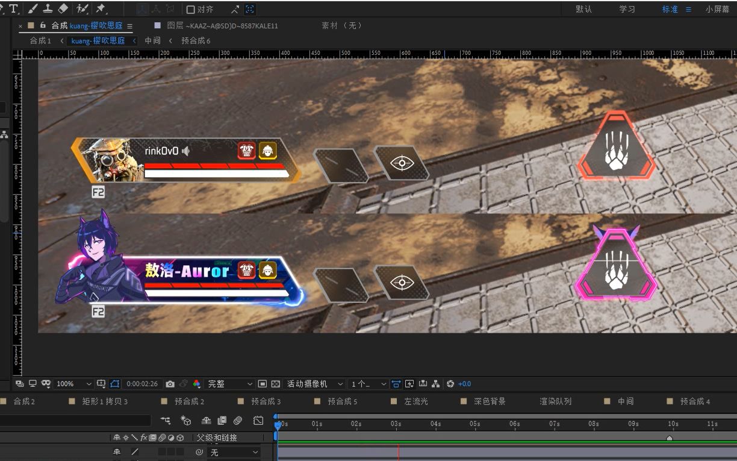Toggle the 对齐 snapping checkbox
Image resolution: width=737 pixels, height=461 pixels.
click(x=190, y=10)
